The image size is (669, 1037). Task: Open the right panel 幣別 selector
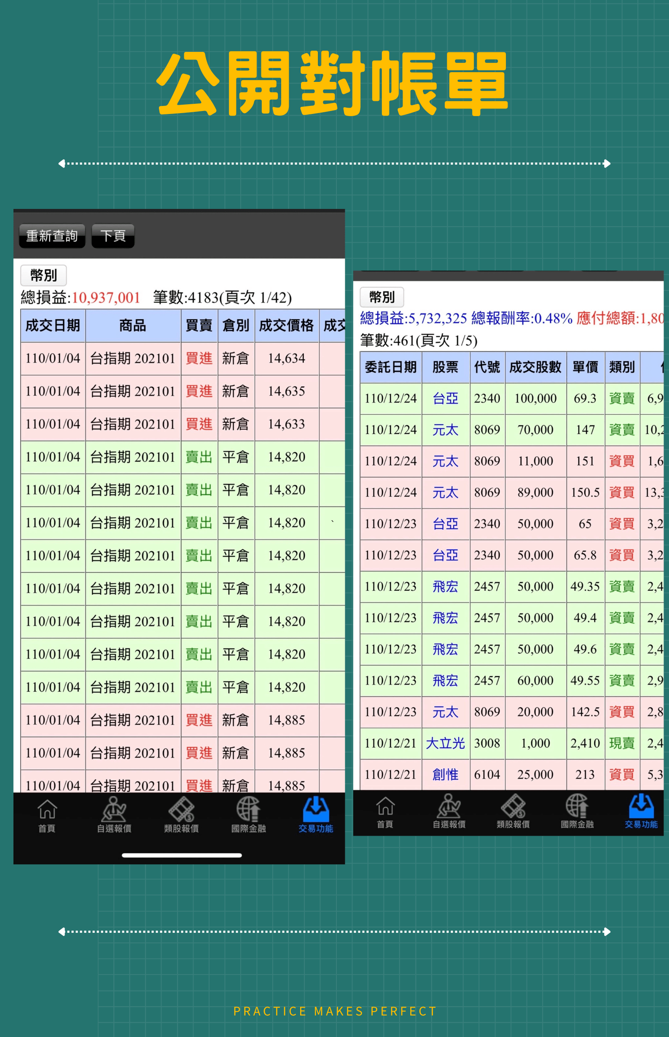(x=382, y=297)
